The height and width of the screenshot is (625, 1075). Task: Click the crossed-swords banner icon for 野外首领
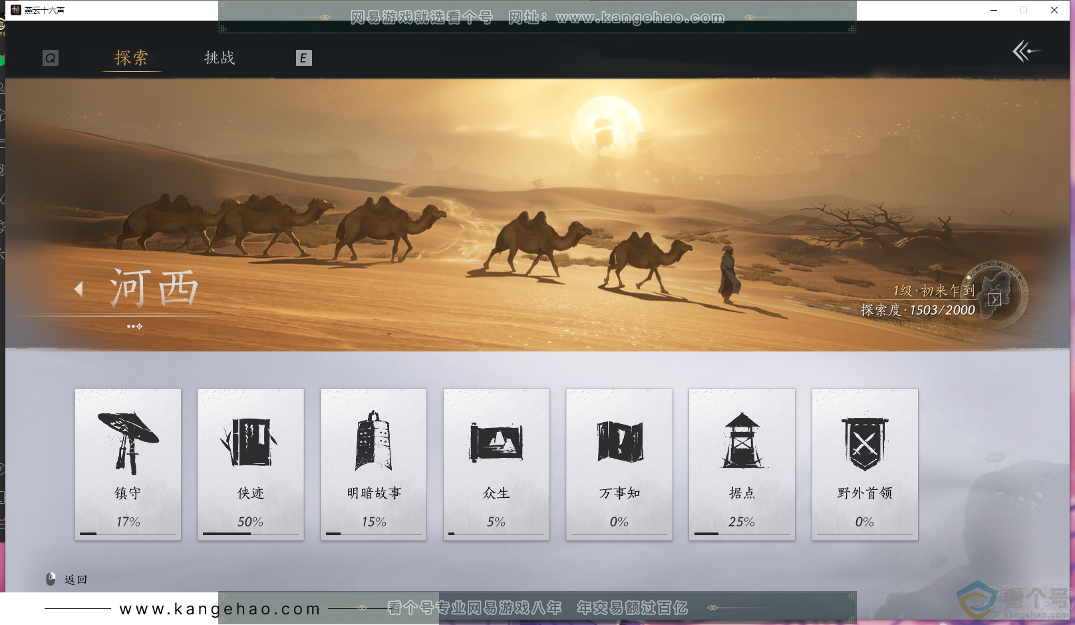tap(865, 445)
